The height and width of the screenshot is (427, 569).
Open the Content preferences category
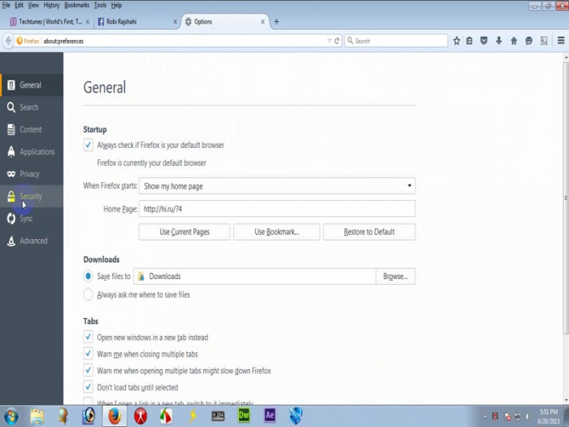32,129
